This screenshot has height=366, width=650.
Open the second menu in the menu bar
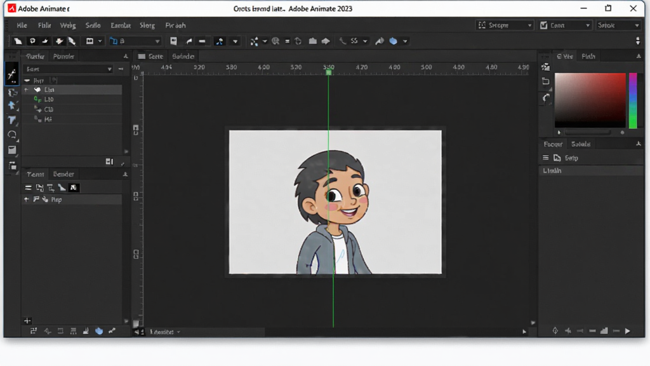coord(44,25)
